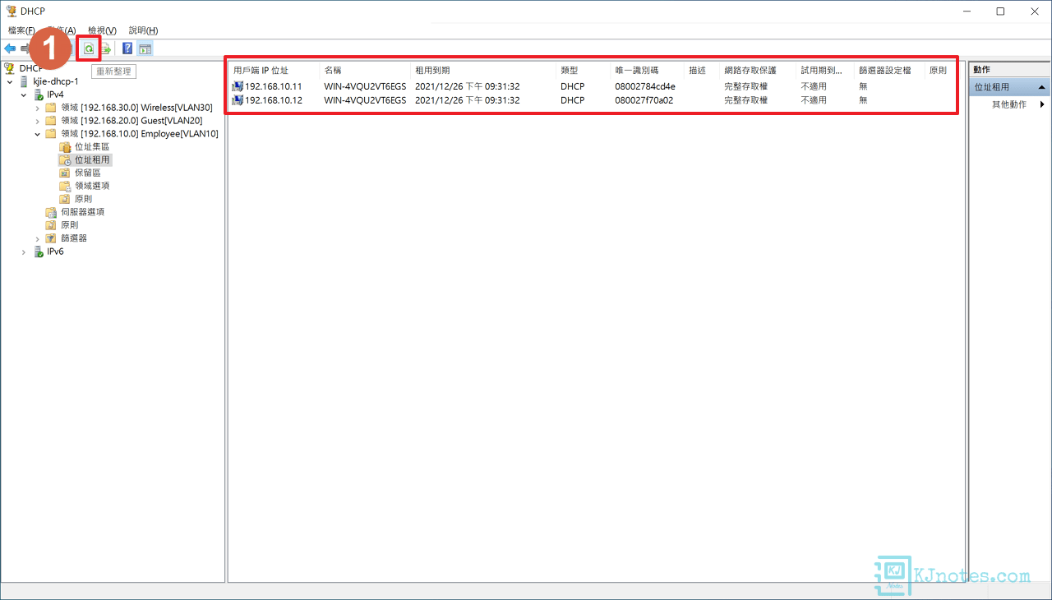
Task: Click the kjie-dhcp-1 server icon
Action: 24,81
